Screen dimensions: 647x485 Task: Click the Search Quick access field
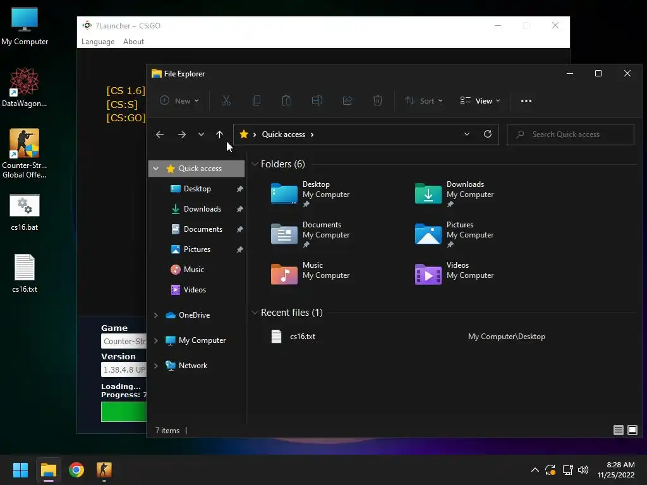(571, 135)
